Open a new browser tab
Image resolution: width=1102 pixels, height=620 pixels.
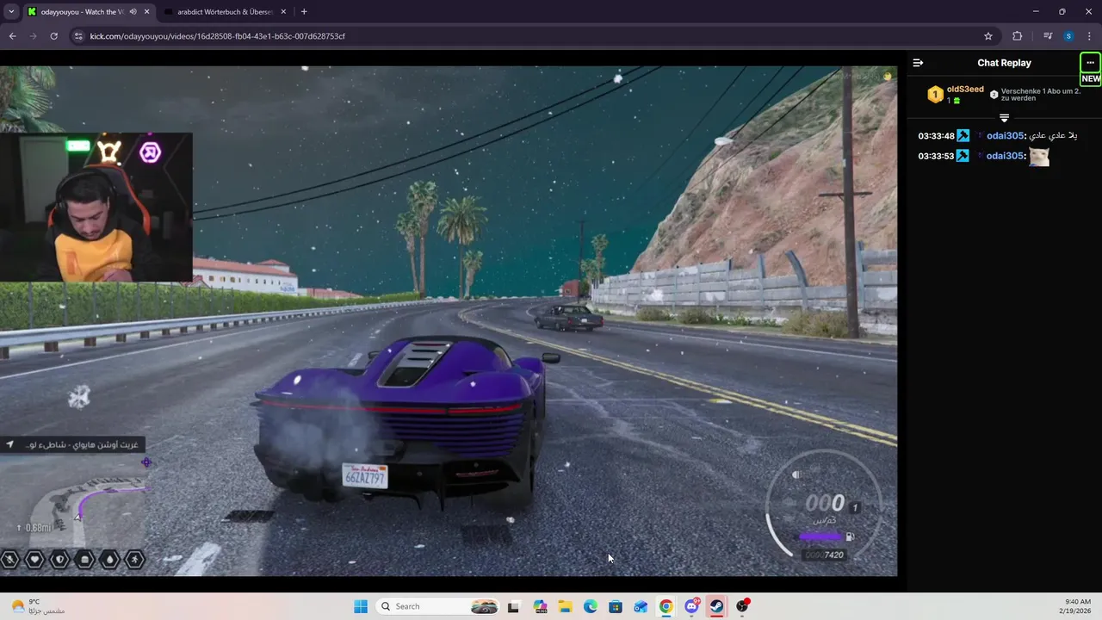(304, 12)
